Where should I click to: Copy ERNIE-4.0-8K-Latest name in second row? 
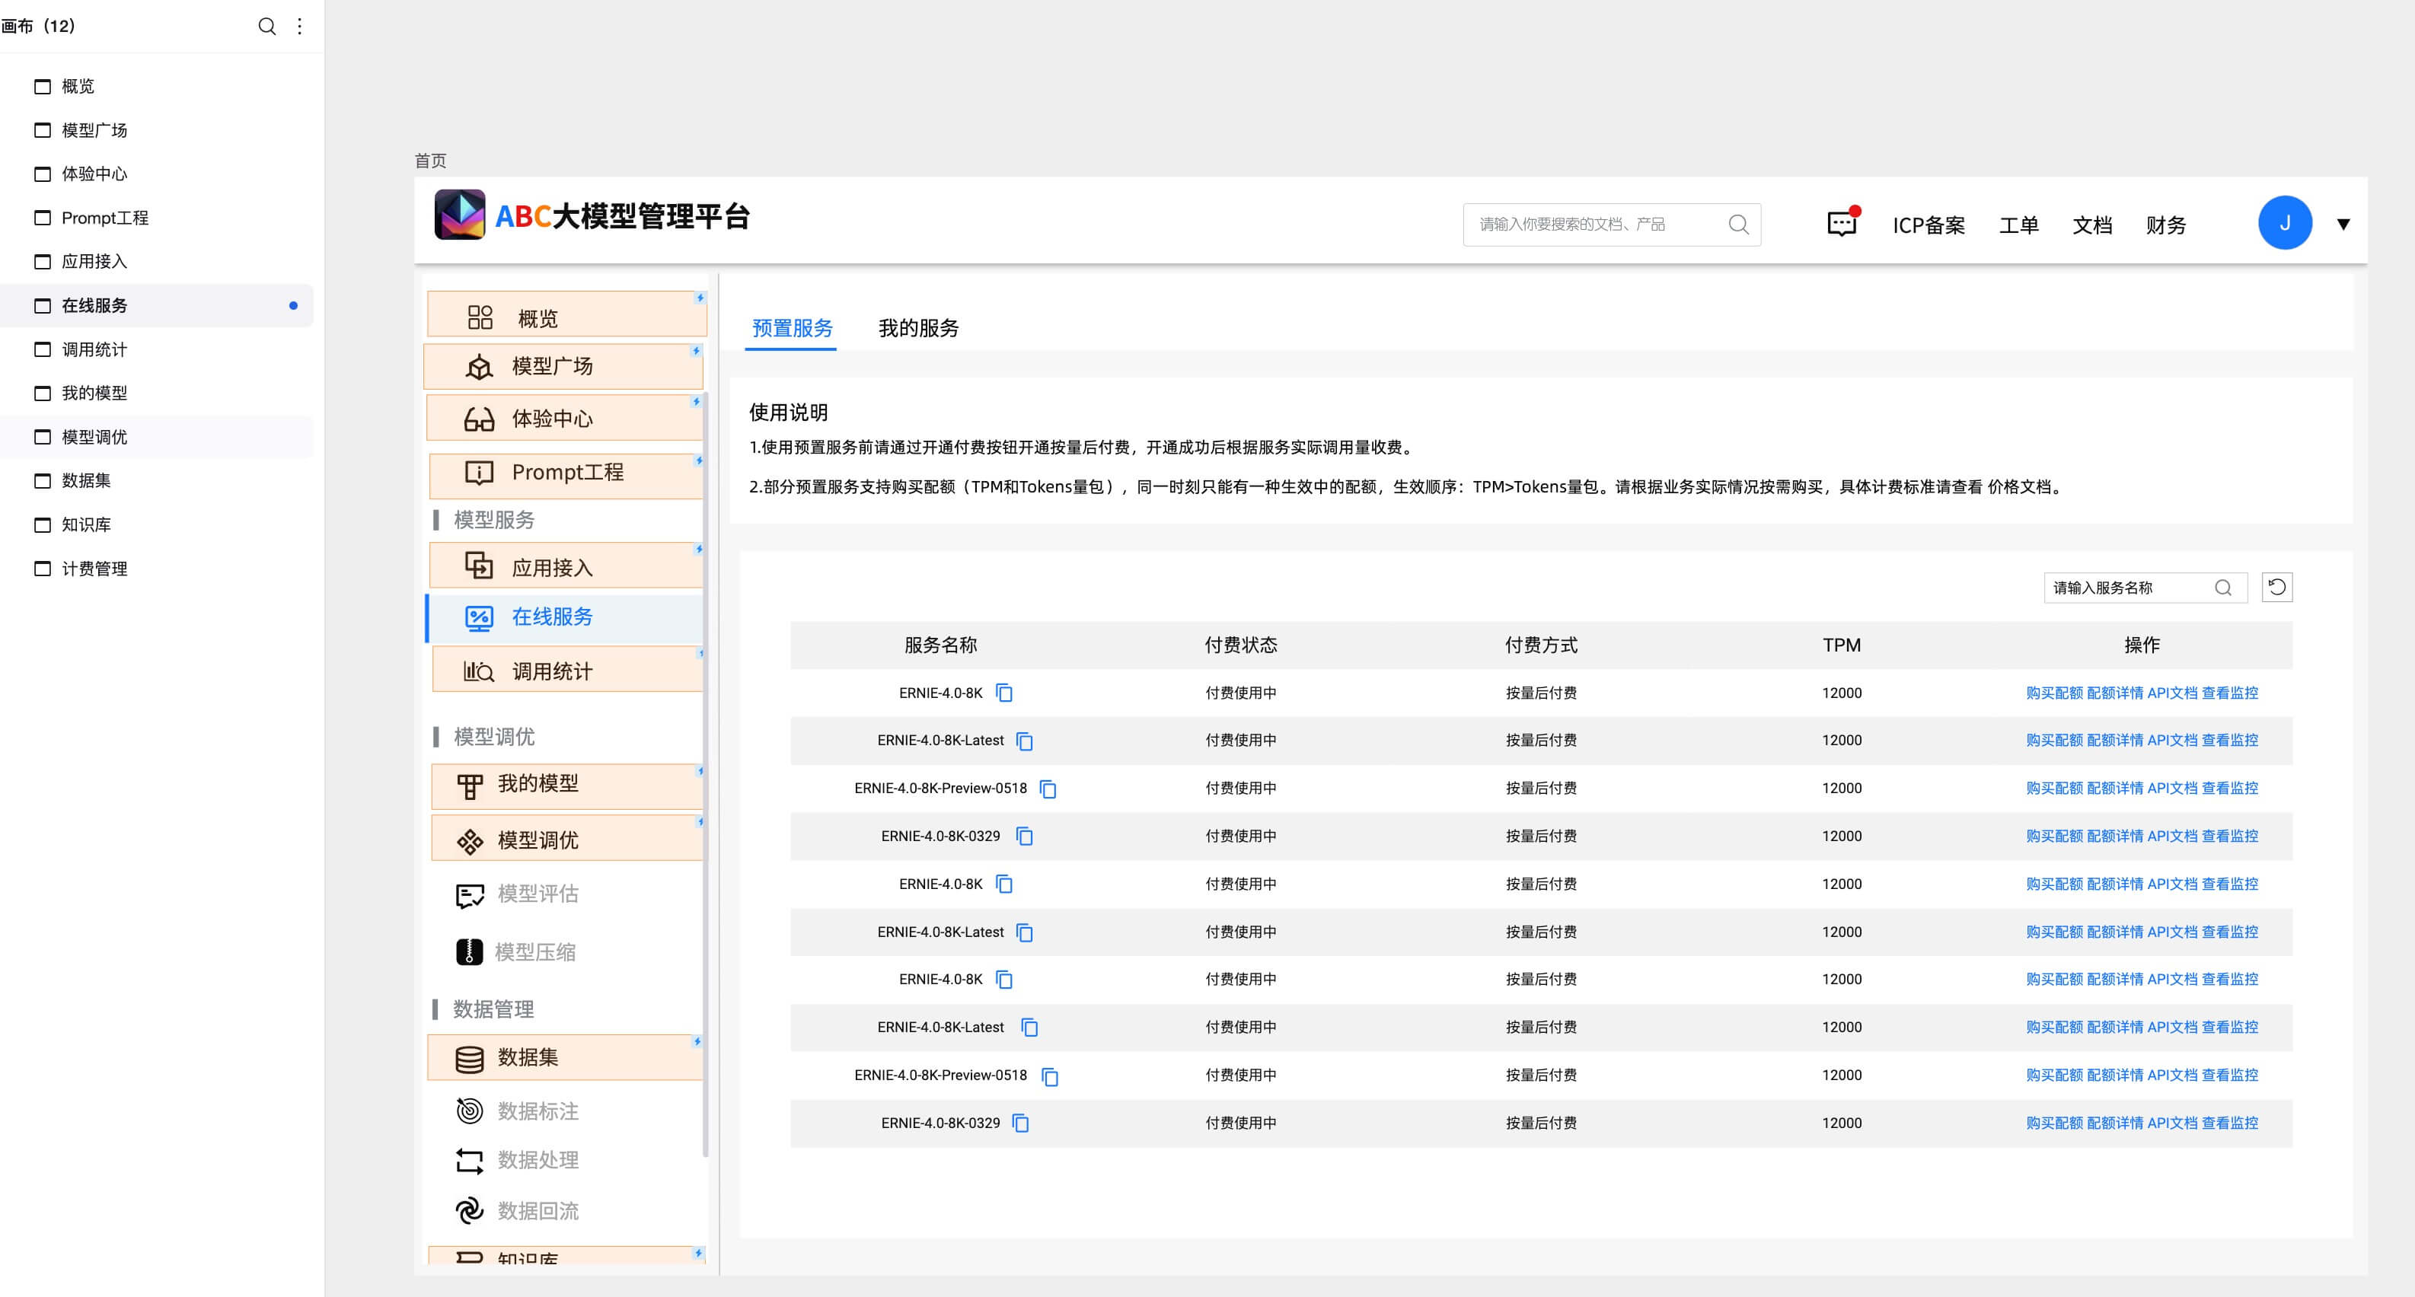point(1025,741)
